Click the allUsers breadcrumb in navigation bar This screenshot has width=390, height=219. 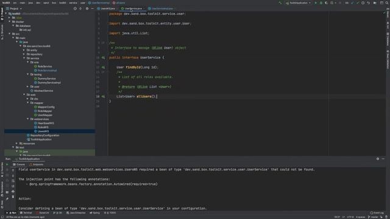[x=119, y=2]
